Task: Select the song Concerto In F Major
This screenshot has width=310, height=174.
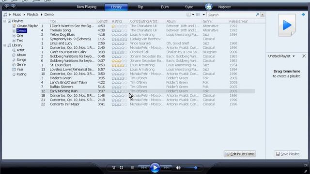Action: click(x=64, y=104)
